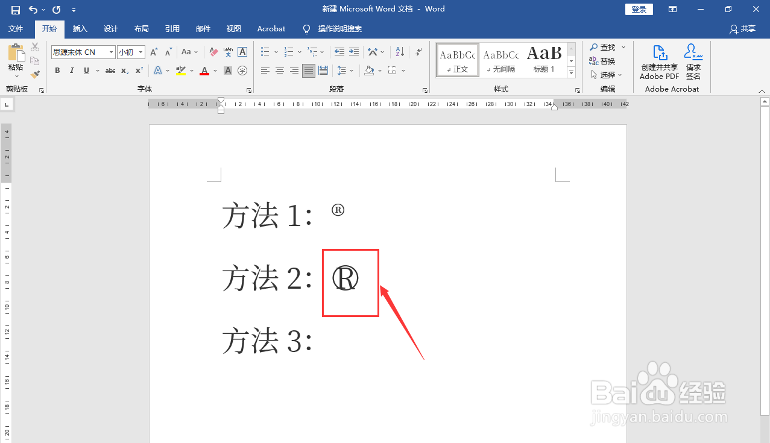Click the sort (A-Z) icon
Image resolution: width=770 pixels, height=443 pixels.
pos(399,52)
